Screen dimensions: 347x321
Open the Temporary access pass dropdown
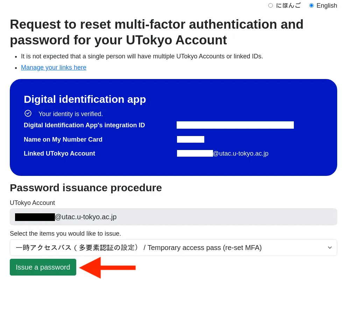[x=173, y=248]
